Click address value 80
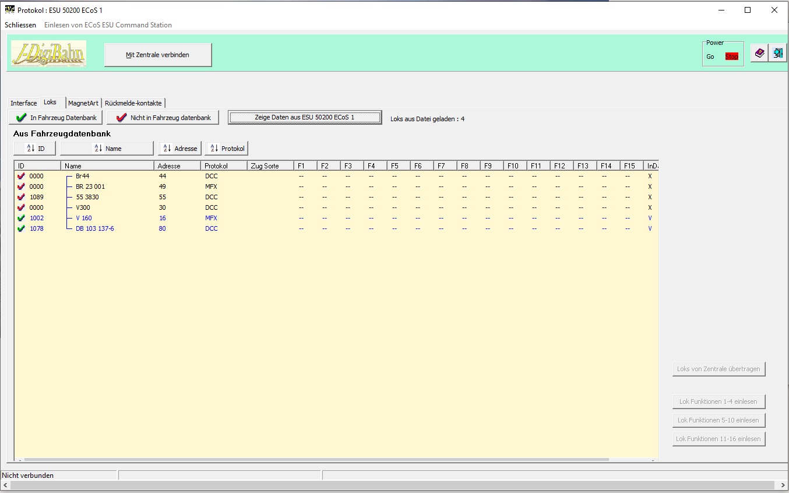 [x=162, y=228]
